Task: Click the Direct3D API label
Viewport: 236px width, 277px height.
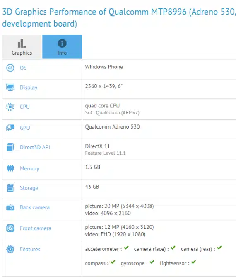Action: pos(35,147)
